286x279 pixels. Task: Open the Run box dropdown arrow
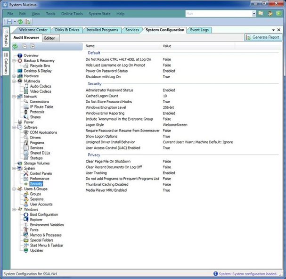point(253,14)
